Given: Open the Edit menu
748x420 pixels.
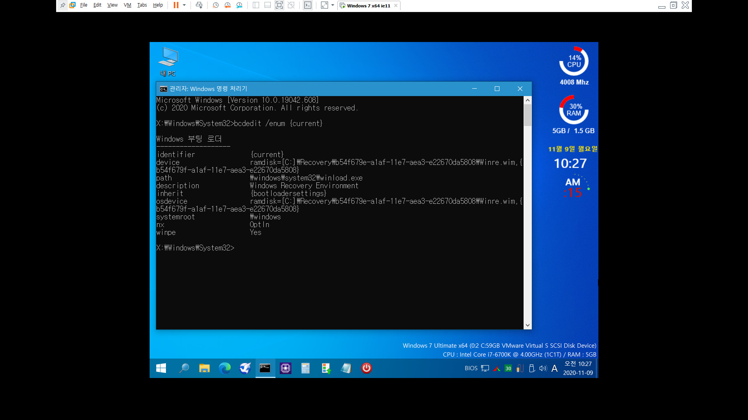Looking at the screenshot, I should coord(97,5).
